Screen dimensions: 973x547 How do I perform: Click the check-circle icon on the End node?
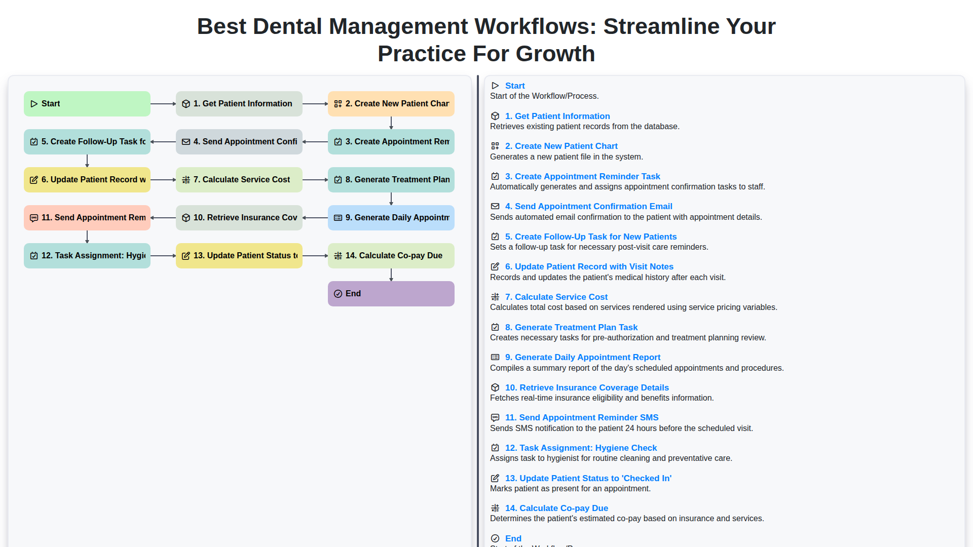click(x=338, y=293)
